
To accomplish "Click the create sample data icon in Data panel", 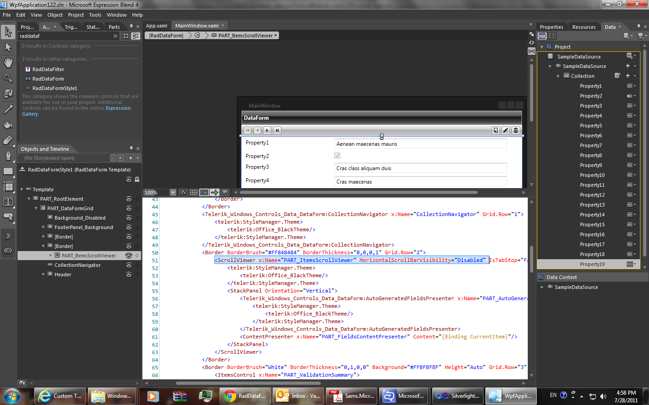I will (628, 36).
